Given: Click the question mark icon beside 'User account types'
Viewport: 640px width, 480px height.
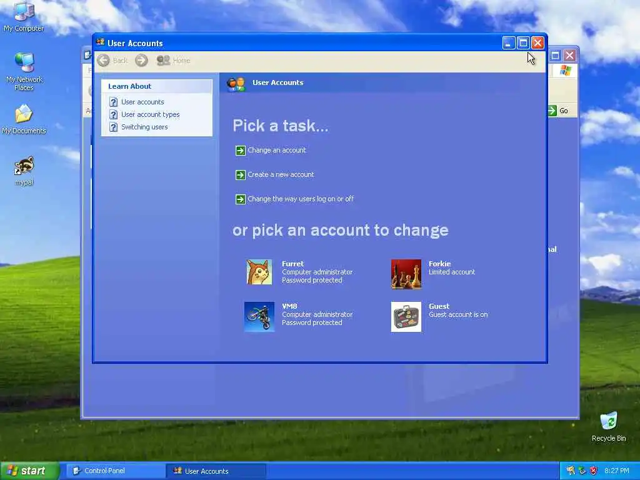Looking at the screenshot, I should click(114, 115).
